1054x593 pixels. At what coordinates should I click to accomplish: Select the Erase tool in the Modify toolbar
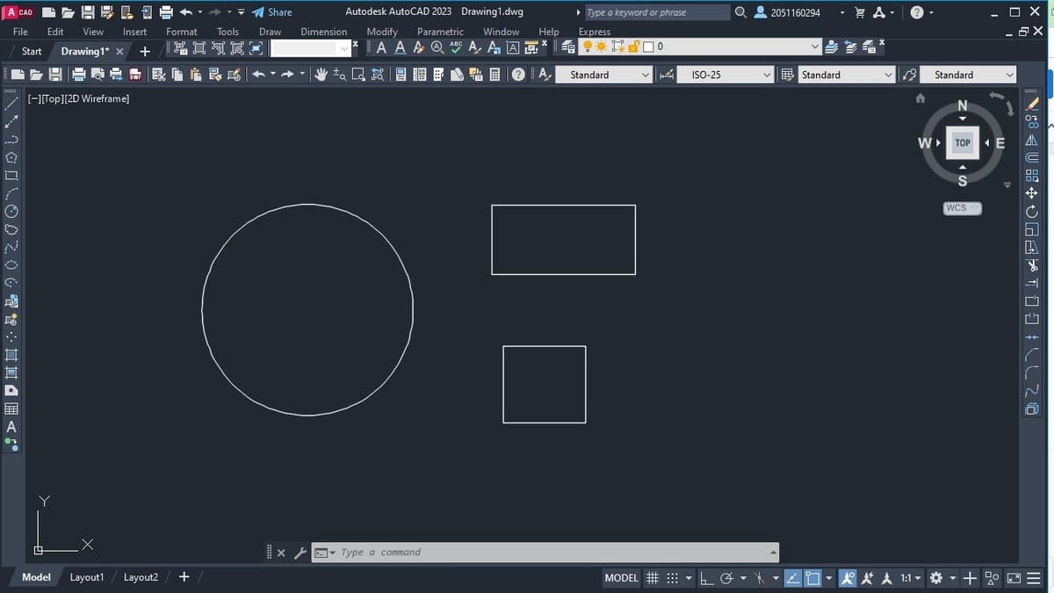pos(1033,104)
